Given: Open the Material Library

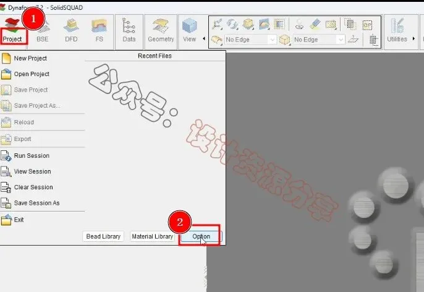Looking at the screenshot, I should (x=152, y=236).
